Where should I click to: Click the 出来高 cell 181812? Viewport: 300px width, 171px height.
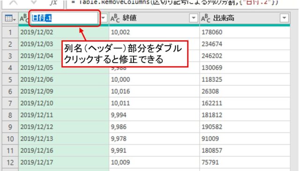click(245, 115)
